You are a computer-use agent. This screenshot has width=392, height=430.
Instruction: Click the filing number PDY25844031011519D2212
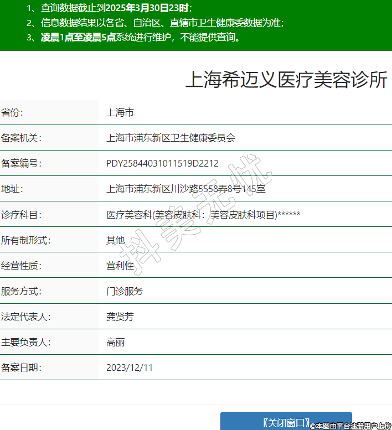pyautogui.click(x=162, y=164)
